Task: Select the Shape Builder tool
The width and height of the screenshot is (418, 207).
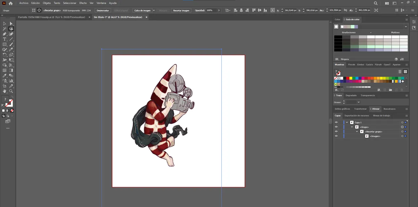Action: 5,65
